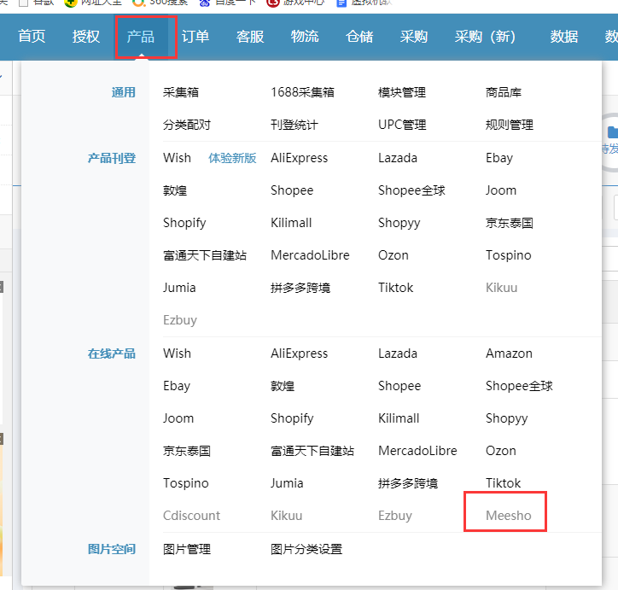Open 图片分类设置
This screenshot has height=590, width=618.
click(x=306, y=549)
